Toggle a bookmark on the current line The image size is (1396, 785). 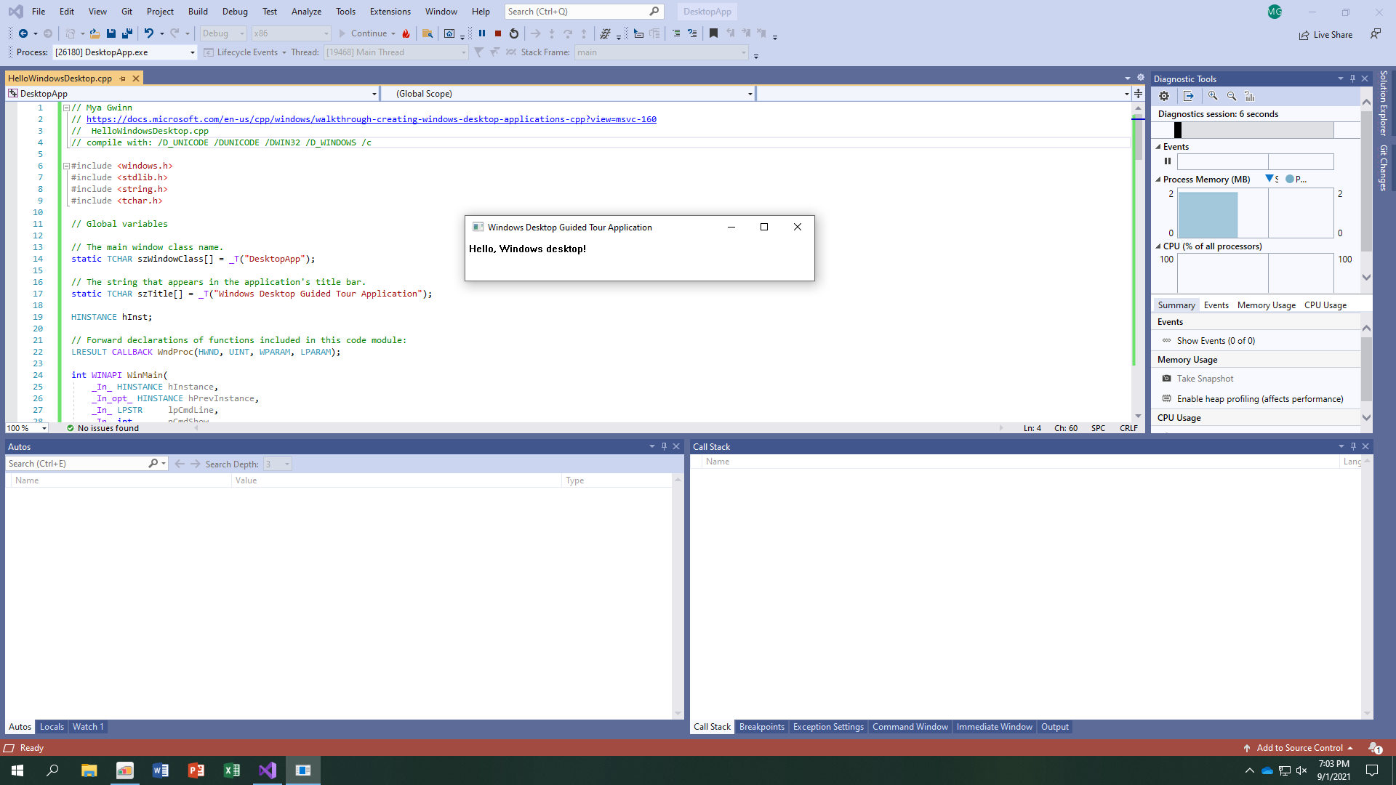[x=714, y=33]
